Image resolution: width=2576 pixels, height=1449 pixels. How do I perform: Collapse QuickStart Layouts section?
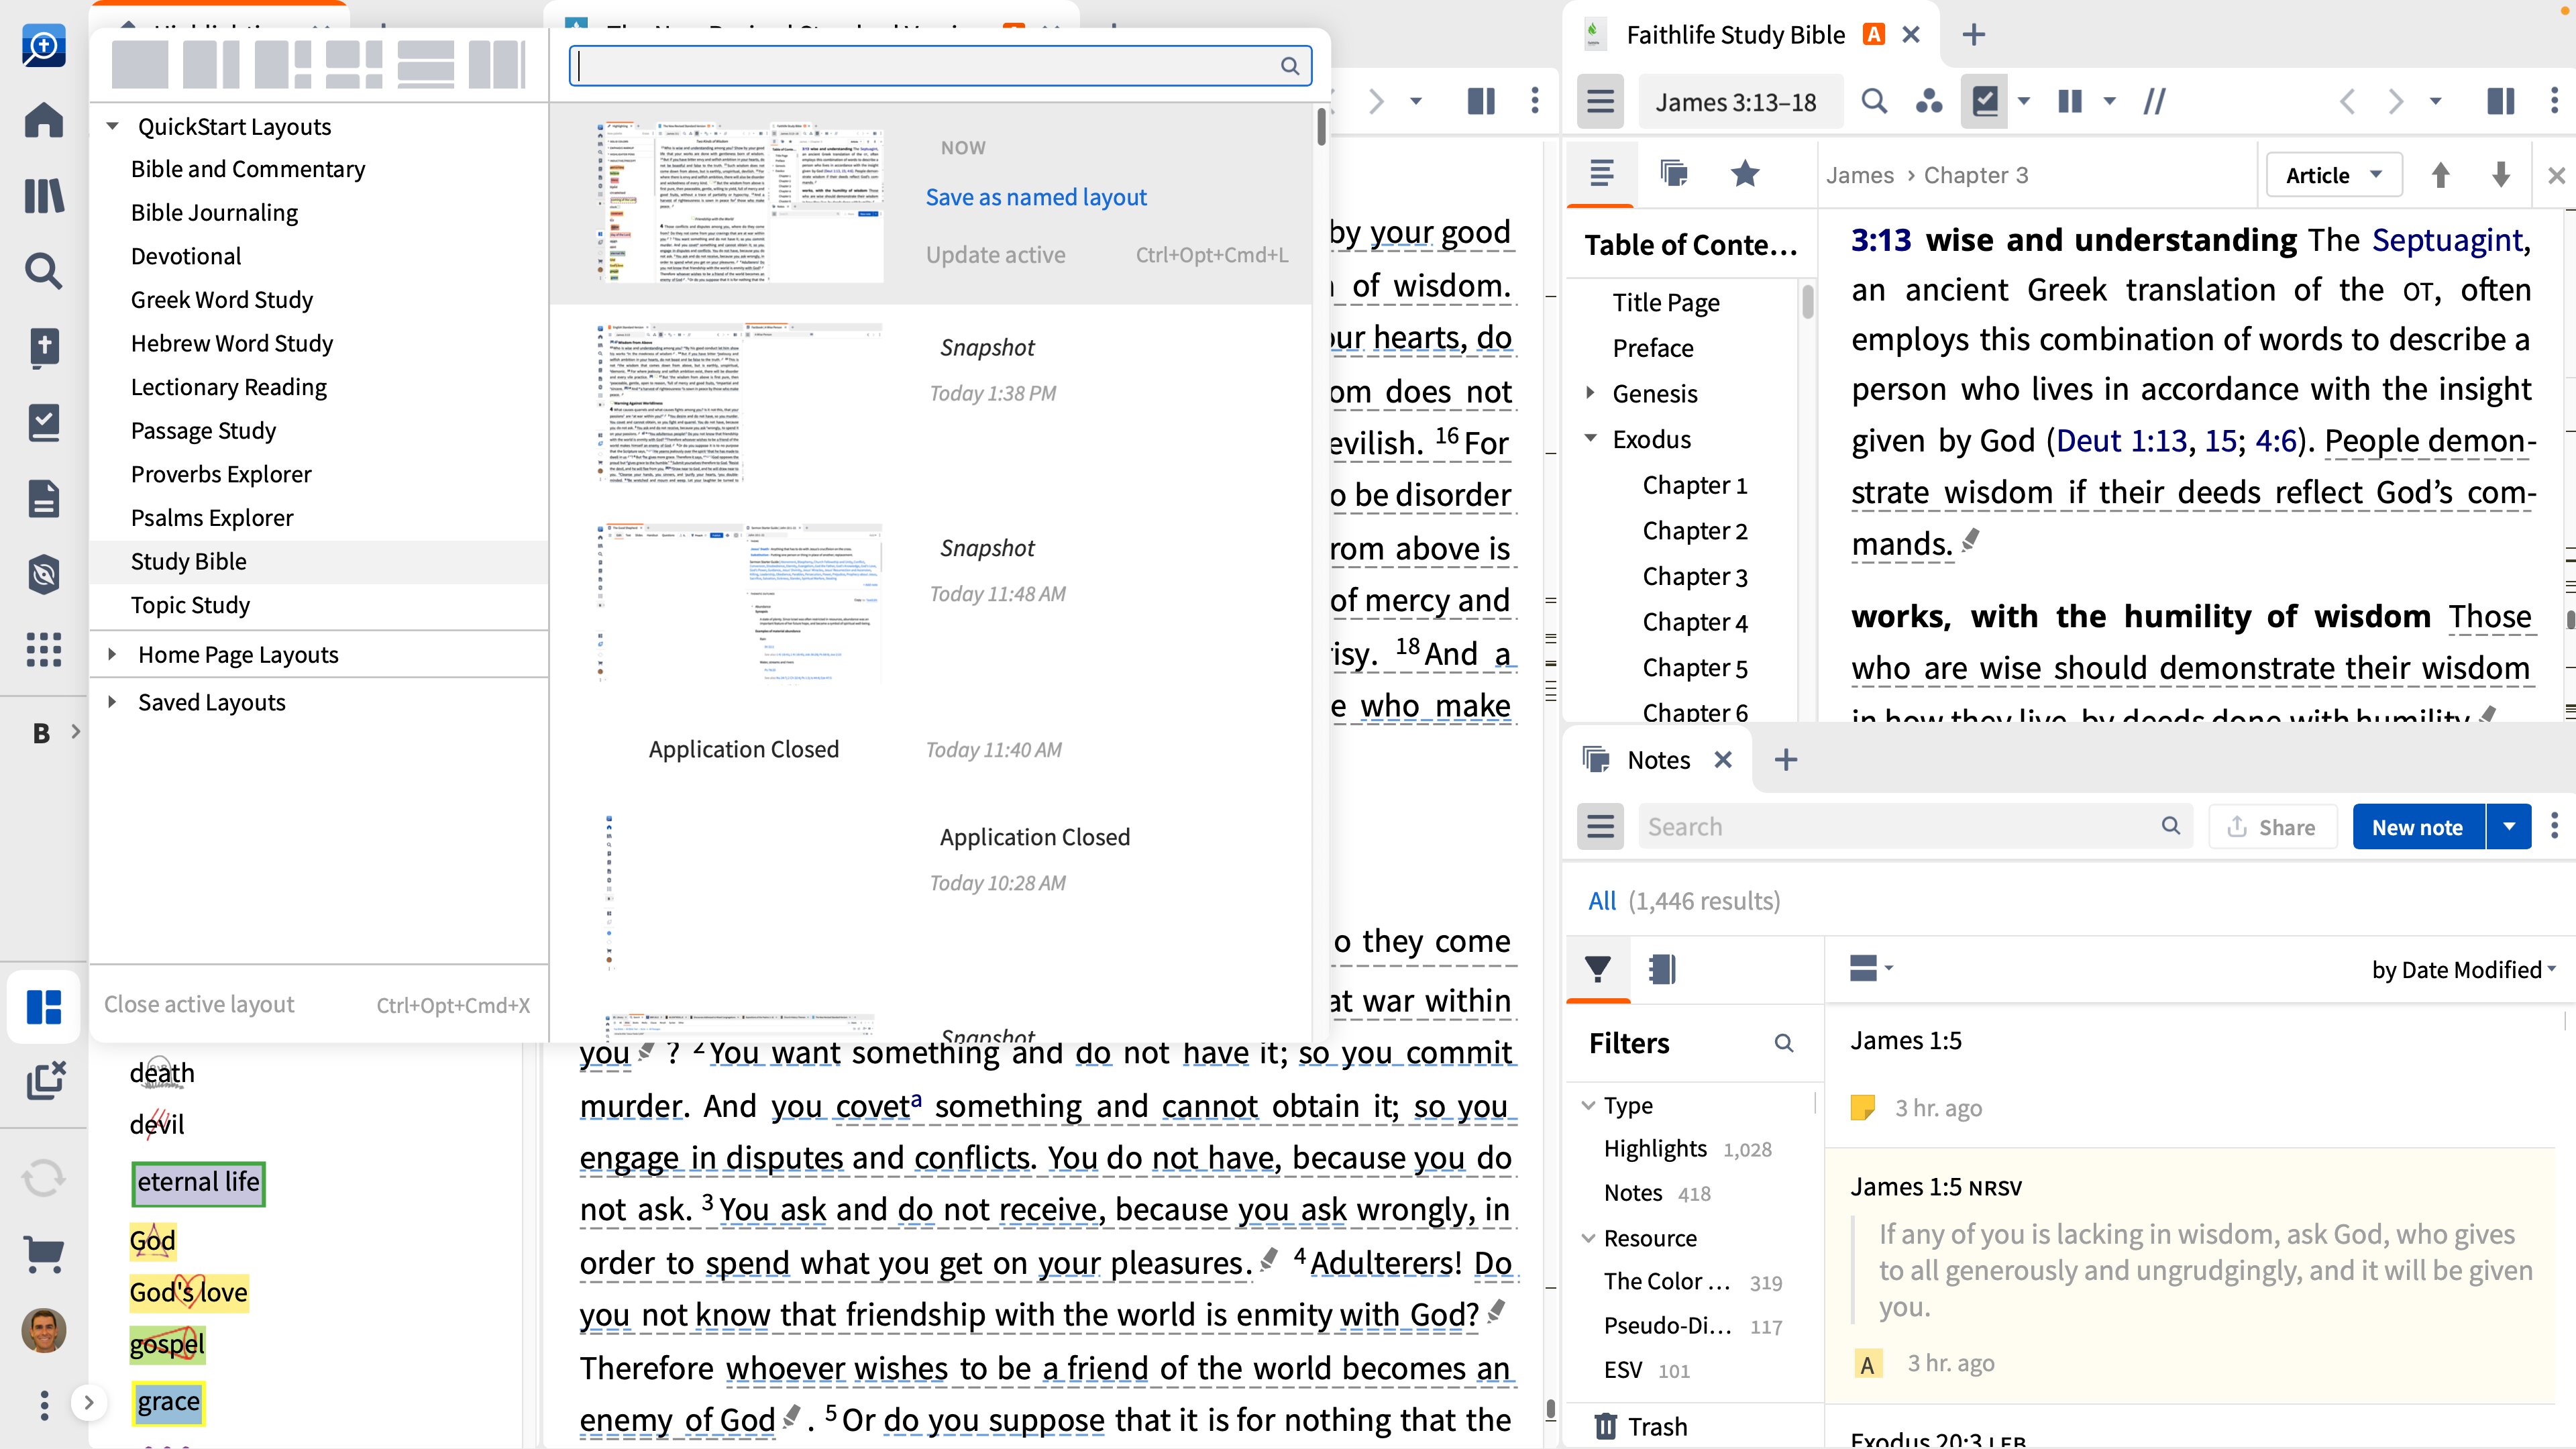[113, 126]
